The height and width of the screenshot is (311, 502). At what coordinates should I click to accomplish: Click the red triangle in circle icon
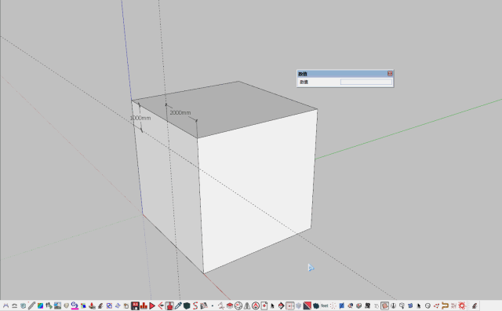(256, 306)
